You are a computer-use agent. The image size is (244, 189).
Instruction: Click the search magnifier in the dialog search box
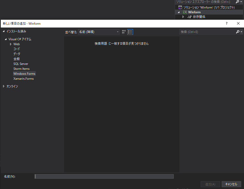pyautogui.click(x=238, y=32)
